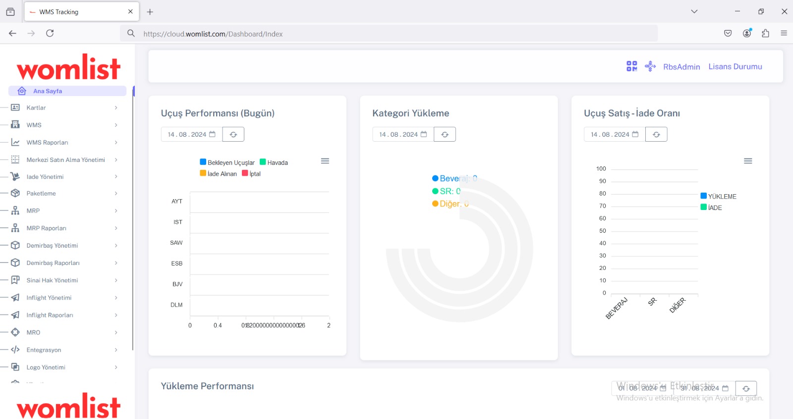
Task: Open the browser tab list dropdown
Action: [694, 11]
